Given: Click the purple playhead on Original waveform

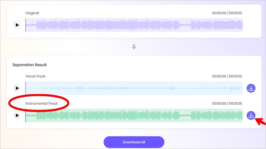Looking at the screenshot, I should point(26,25).
